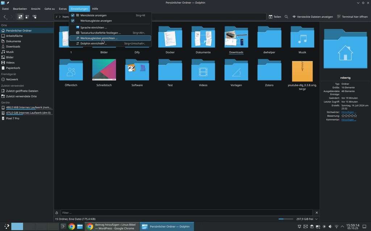371x231 pixels.
Task: Click the search magnifier icon in toolbar
Action: pos(286,17)
